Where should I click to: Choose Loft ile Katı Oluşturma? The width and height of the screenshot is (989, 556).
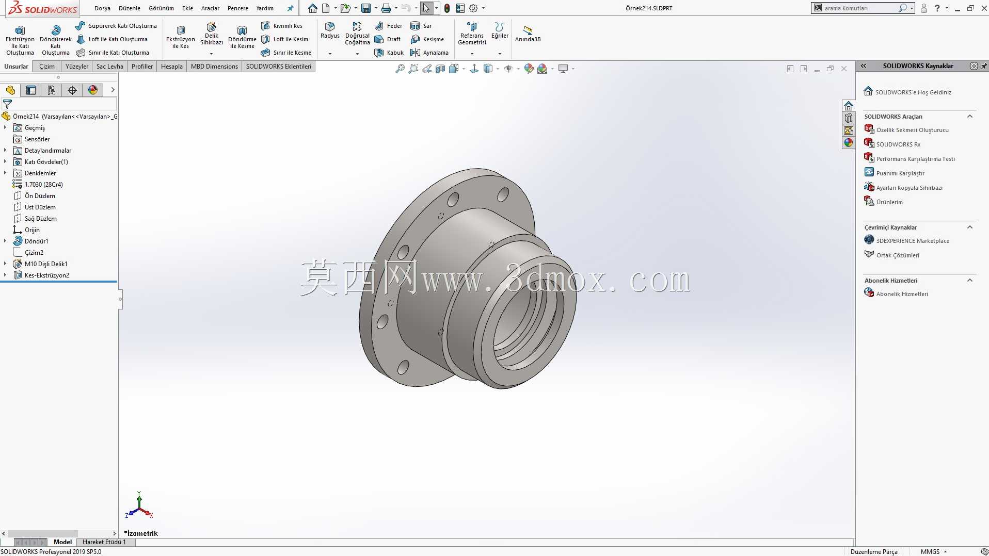pos(112,39)
